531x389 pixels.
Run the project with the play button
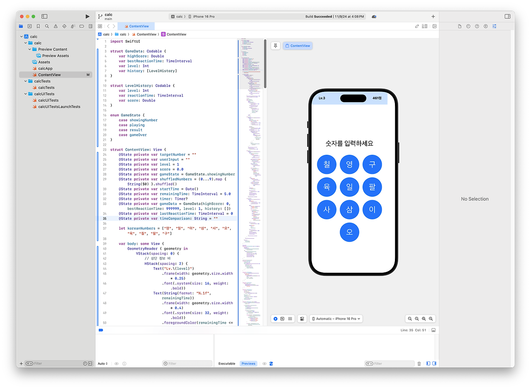(87, 16)
